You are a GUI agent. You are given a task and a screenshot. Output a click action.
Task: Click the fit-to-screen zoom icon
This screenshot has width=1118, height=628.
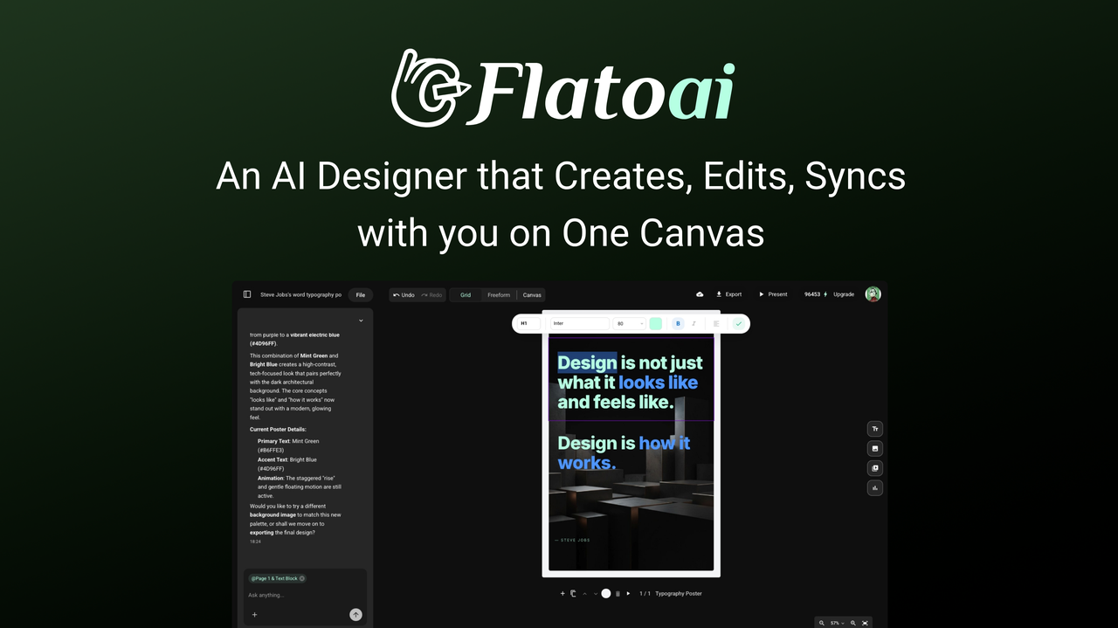pyautogui.click(x=865, y=623)
